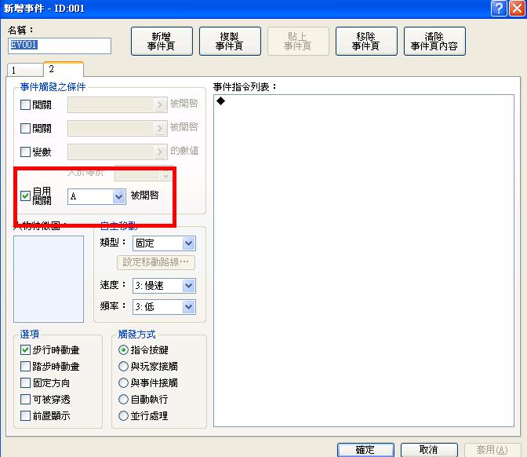Viewport: 527px width, 457px height.
Task: Select event page tab 2
Action: (64, 69)
